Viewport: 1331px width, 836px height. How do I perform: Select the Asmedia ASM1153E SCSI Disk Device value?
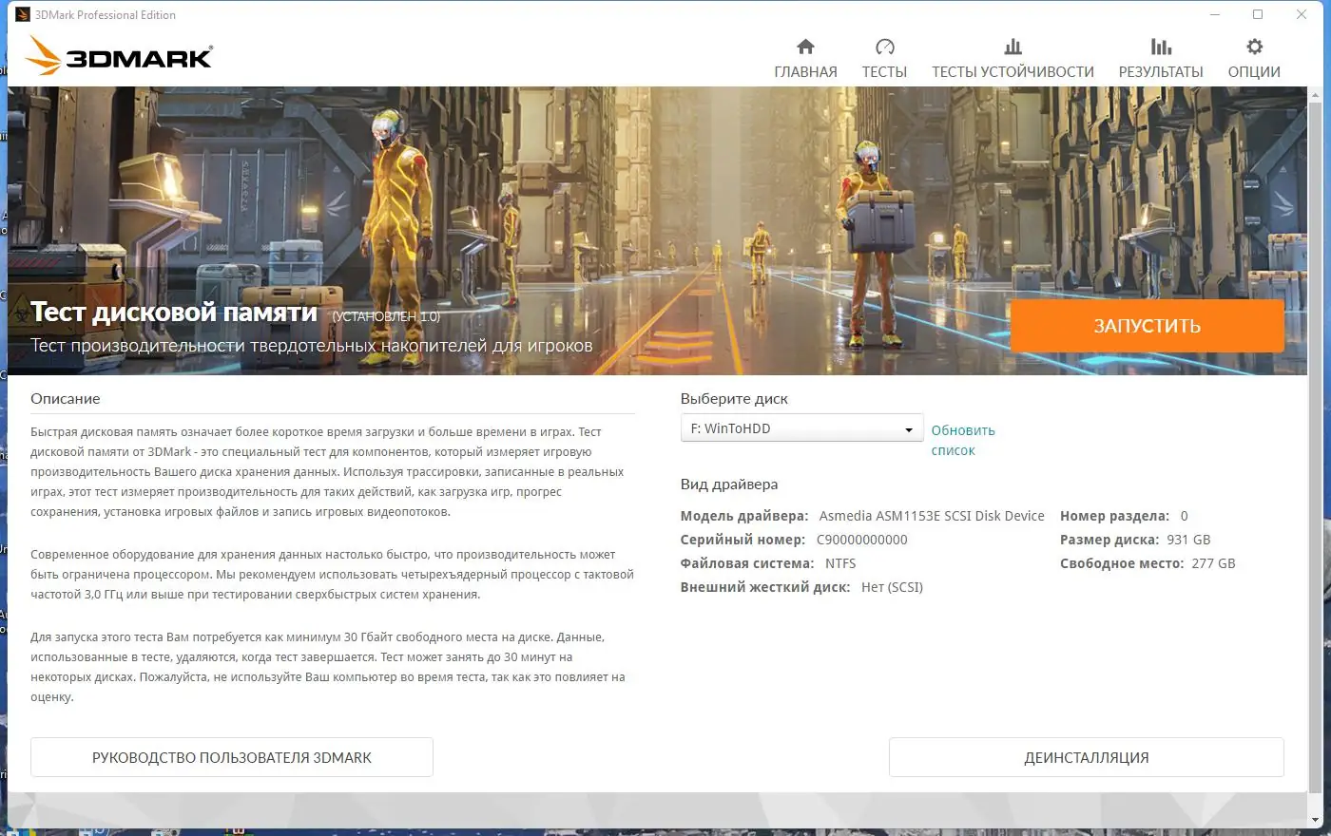pos(932,516)
